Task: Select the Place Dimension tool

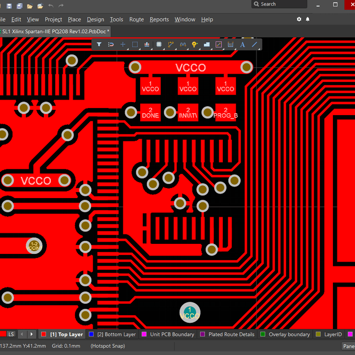Action: click(230, 44)
